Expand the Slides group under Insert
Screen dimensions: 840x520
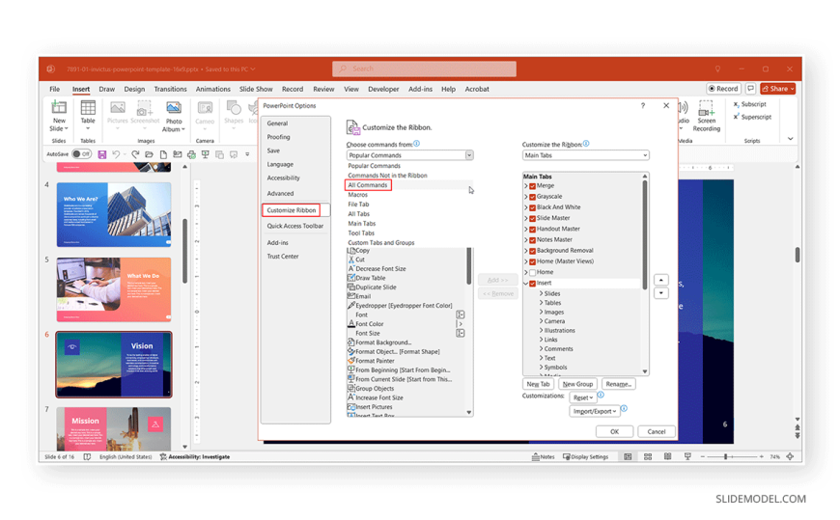click(541, 293)
